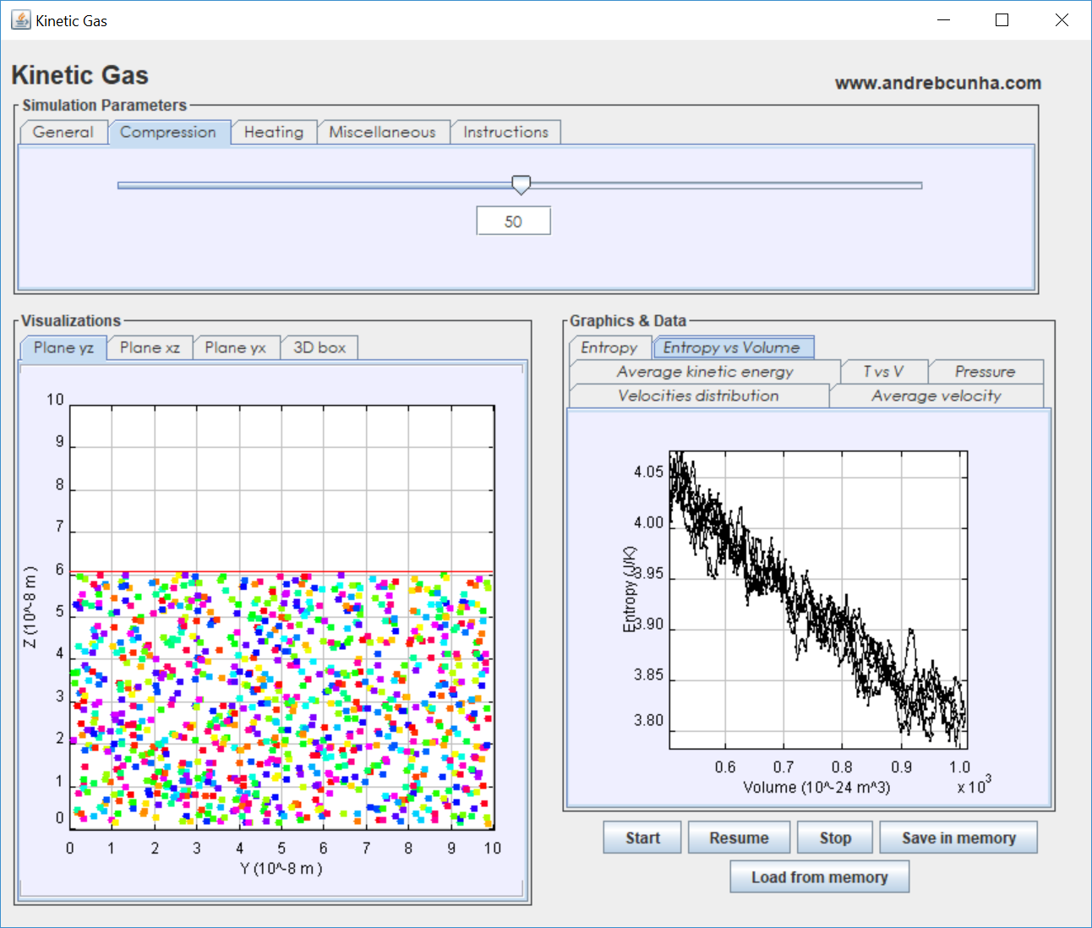Click the x 10^3 scale label on the entropy plot
Image resolution: width=1092 pixels, height=928 pixels.
[x=974, y=786]
